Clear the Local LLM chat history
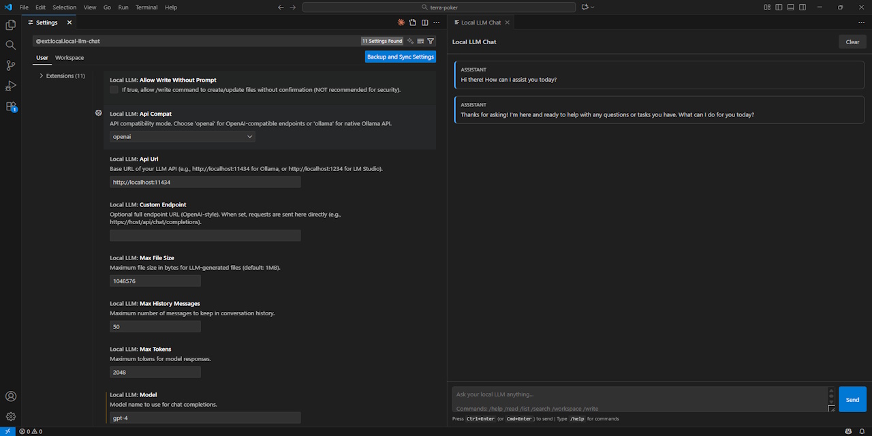Viewport: 872px width, 436px height. (x=852, y=42)
